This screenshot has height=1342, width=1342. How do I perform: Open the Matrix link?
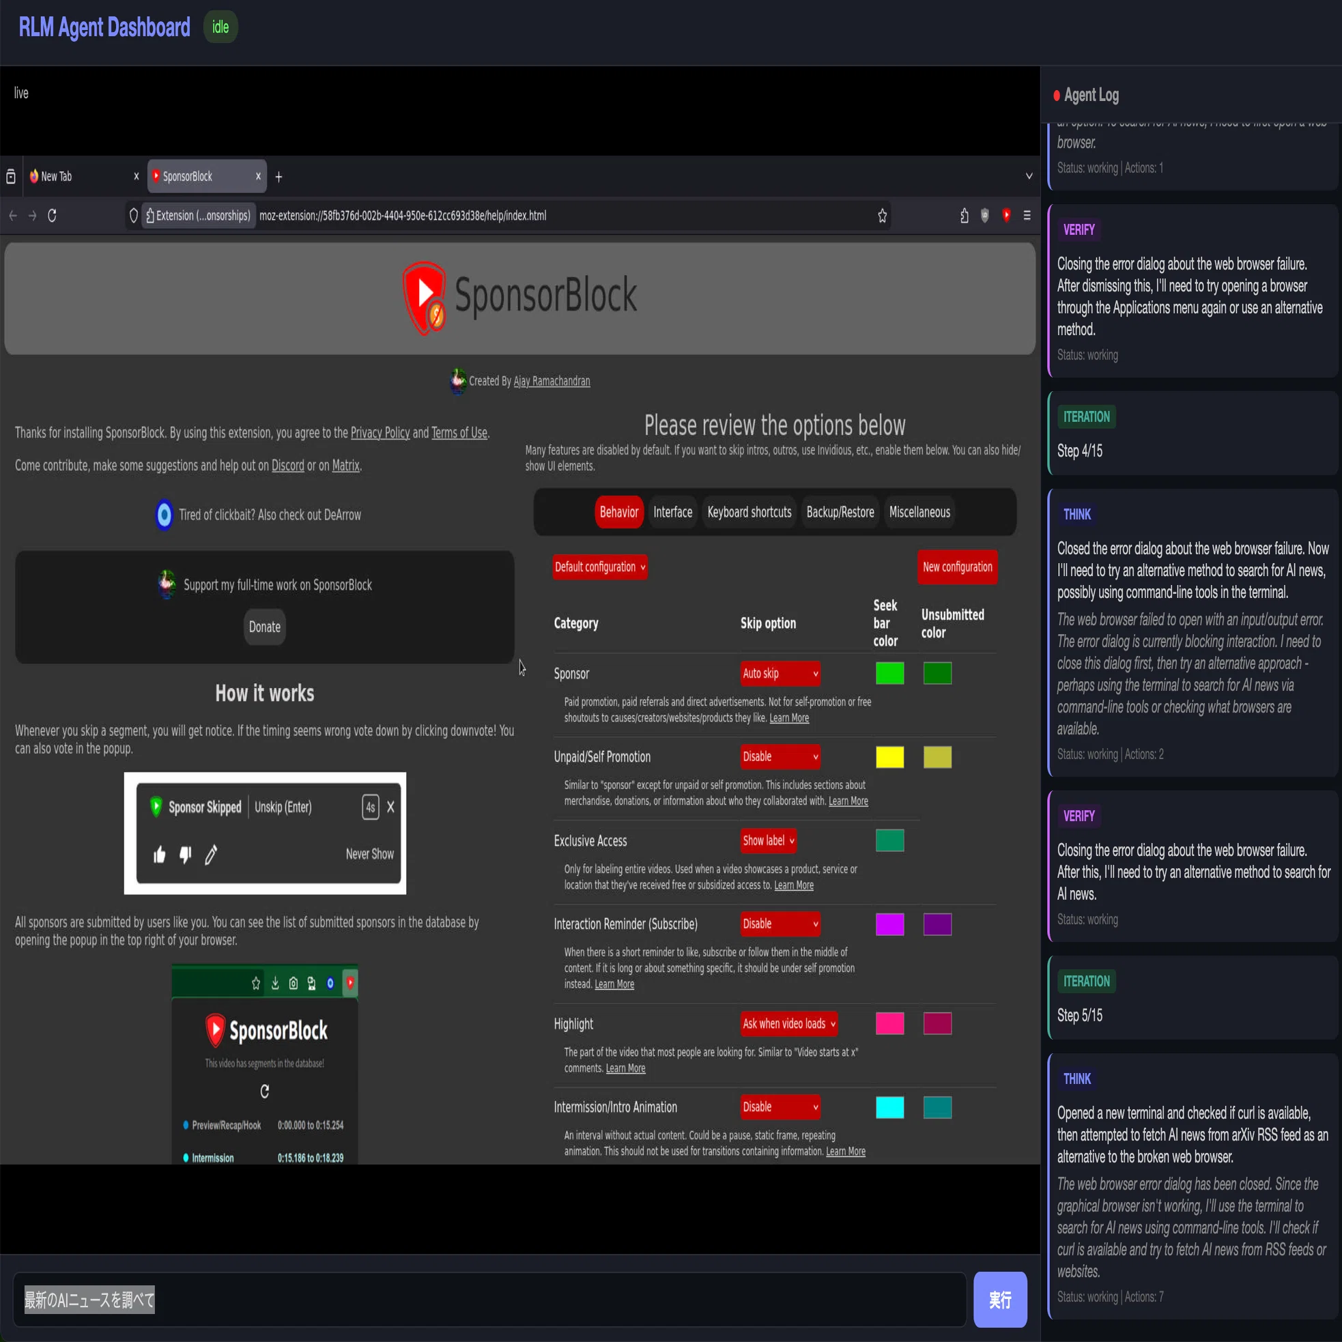(x=345, y=466)
